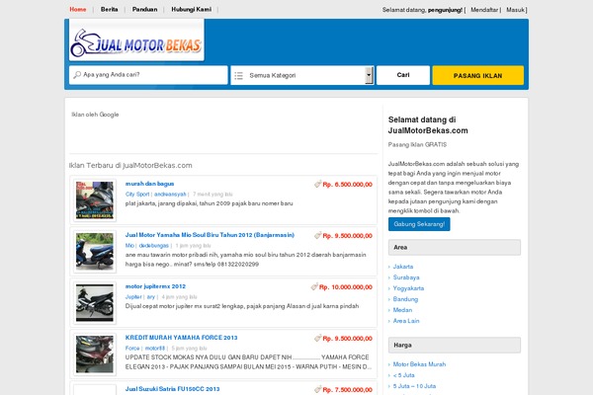Open the Home menu item
The image size is (593, 395).
pos(78,10)
